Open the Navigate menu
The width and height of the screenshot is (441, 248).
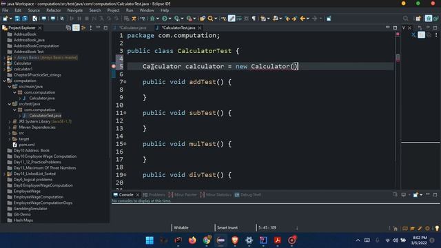75,10
